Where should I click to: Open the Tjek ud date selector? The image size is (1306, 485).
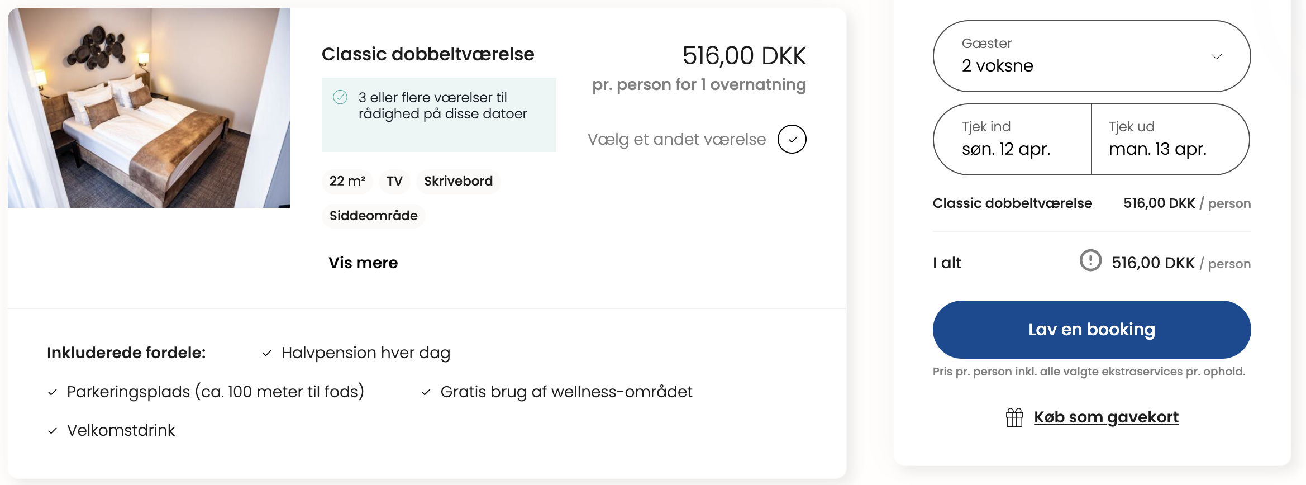click(1170, 140)
